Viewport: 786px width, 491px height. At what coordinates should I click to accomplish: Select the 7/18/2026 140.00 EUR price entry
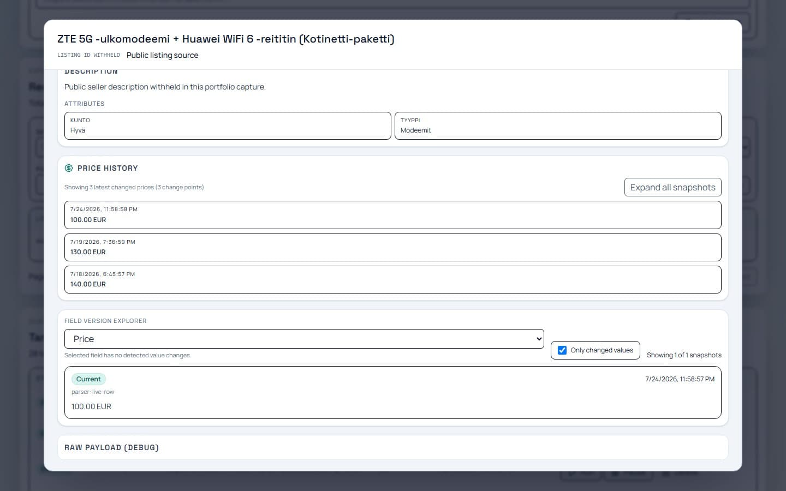[393, 279]
